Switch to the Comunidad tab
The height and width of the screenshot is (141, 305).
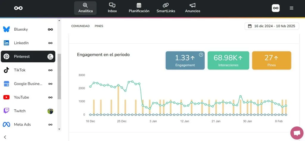(80, 26)
